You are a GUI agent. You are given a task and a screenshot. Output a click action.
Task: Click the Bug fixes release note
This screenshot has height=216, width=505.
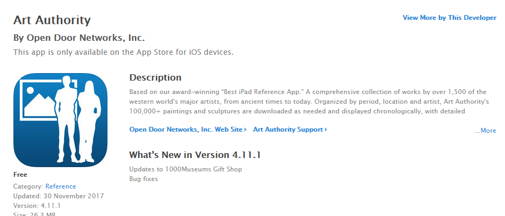[143, 179]
